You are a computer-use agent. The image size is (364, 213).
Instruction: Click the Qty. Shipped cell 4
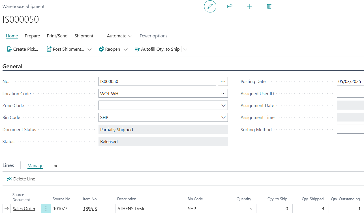(311, 209)
